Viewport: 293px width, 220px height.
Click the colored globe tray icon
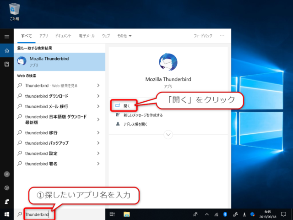253,214
